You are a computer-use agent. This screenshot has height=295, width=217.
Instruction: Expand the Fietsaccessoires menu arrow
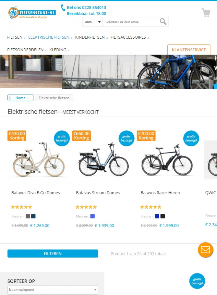pos(148,38)
